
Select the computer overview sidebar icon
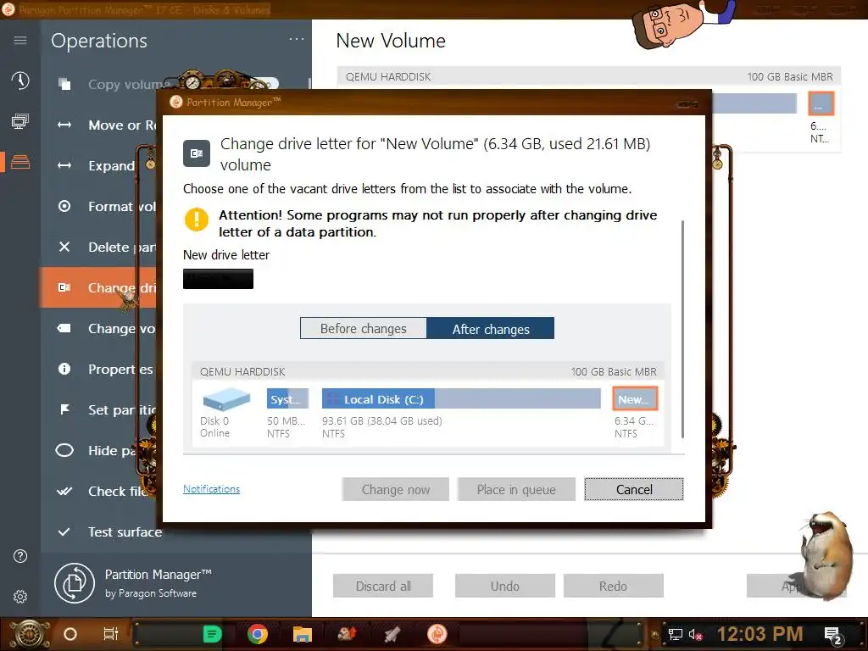click(x=20, y=121)
